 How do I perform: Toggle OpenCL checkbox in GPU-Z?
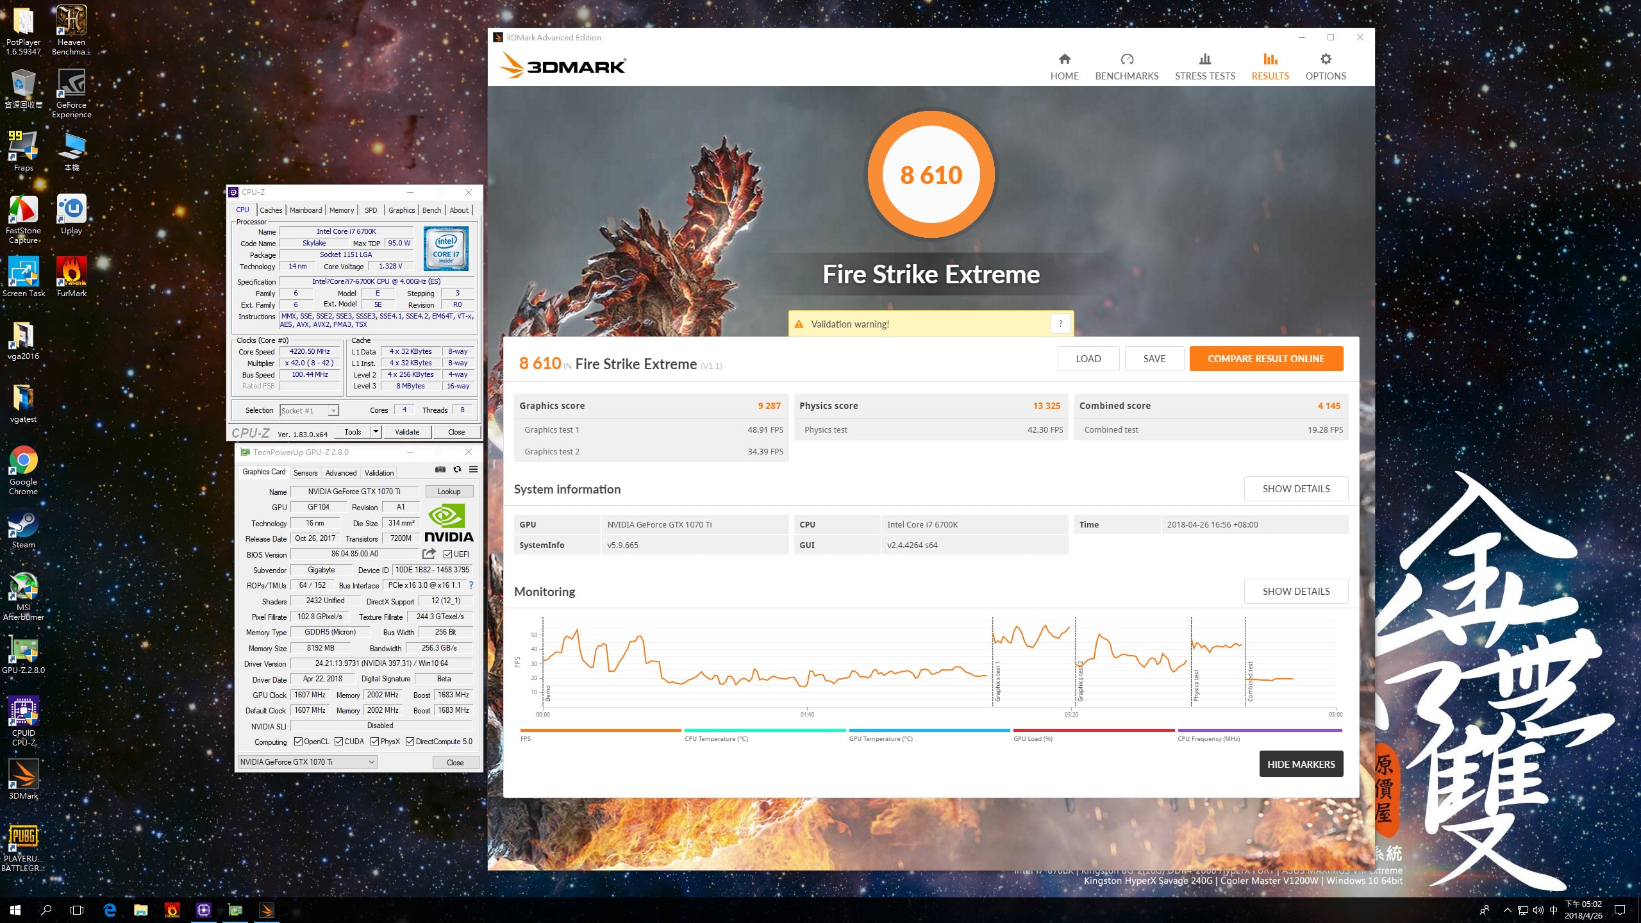[x=298, y=742]
